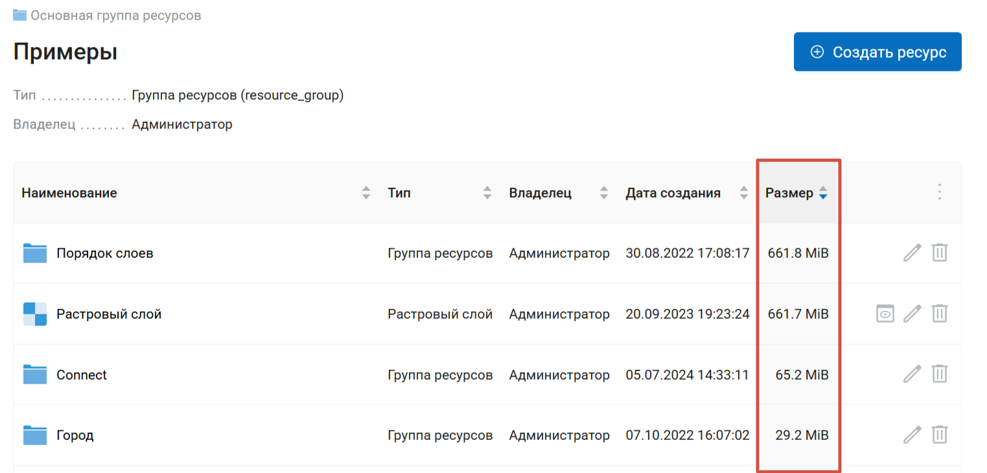
Task: Click the Город folder icon
Action: click(x=35, y=435)
